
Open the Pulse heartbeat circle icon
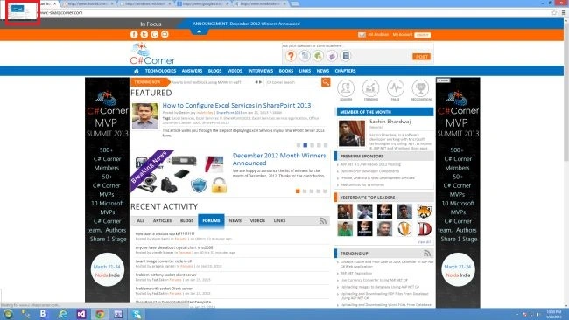[395, 88]
